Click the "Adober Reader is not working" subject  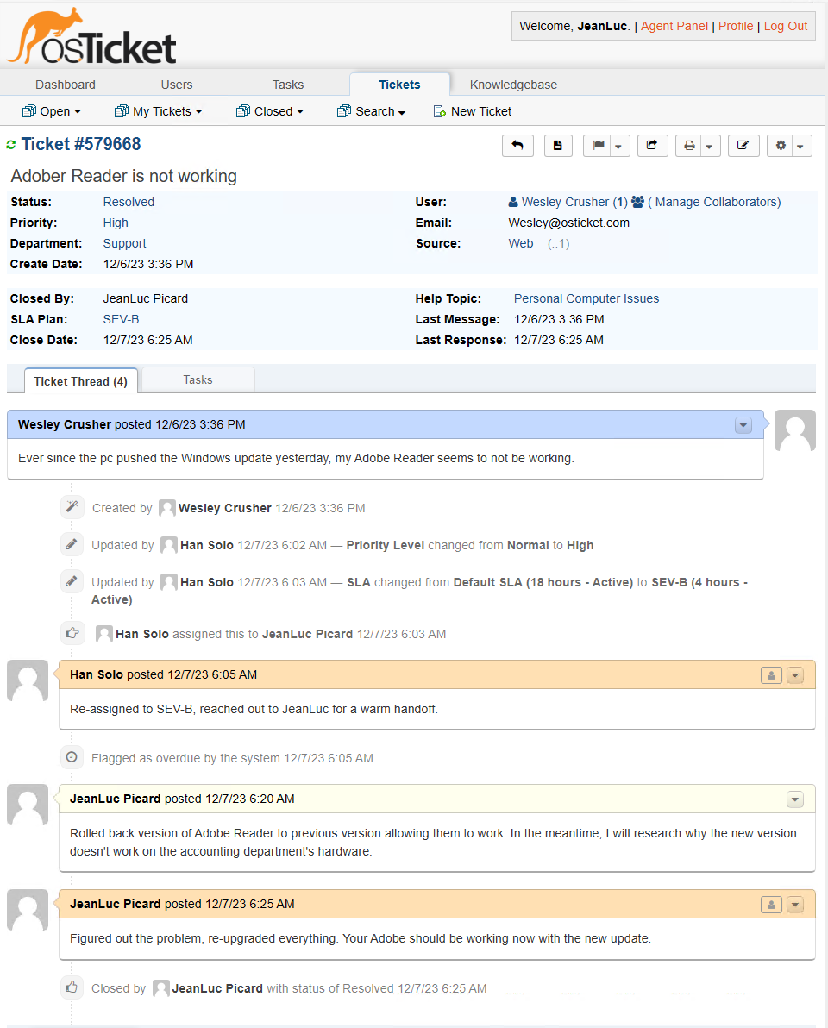pyautogui.click(x=124, y=176)
